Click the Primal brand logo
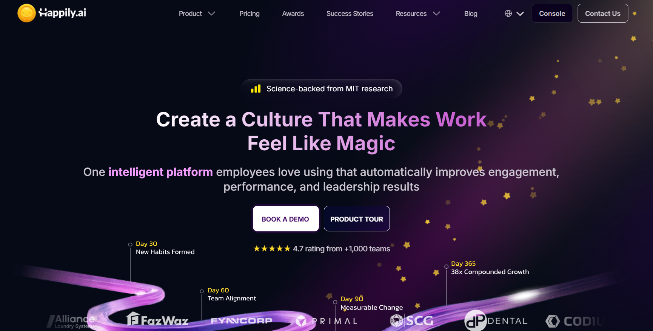 [x=327, y=321]
